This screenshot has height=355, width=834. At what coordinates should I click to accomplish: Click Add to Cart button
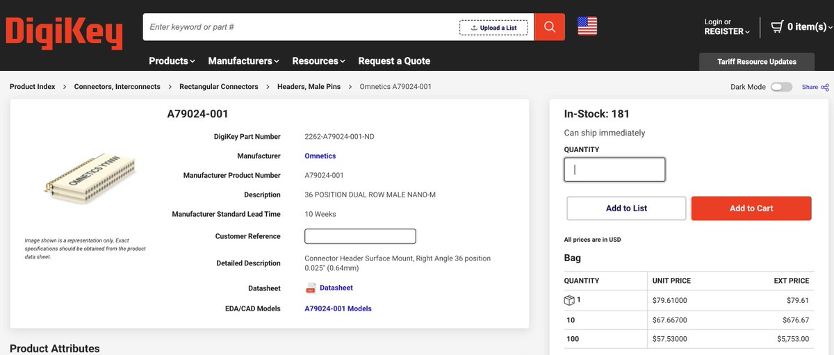coord(751,208)
